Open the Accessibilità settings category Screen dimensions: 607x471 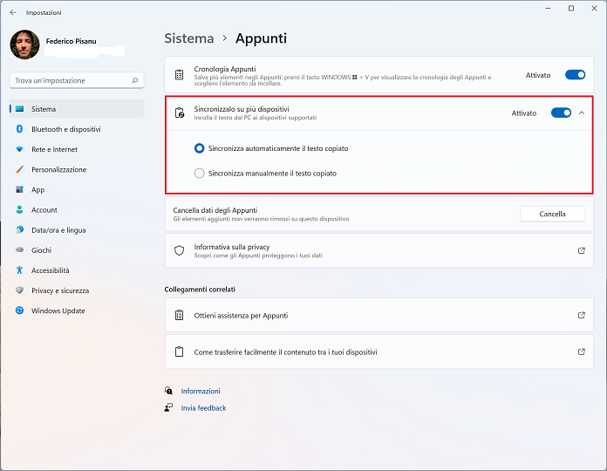(x=50, y=270)
